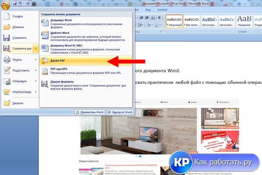
Task: Apply the first Заголово... style
Action: [x=209, y=21]
